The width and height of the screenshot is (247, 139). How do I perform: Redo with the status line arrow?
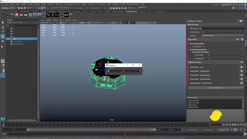point(30,8)
